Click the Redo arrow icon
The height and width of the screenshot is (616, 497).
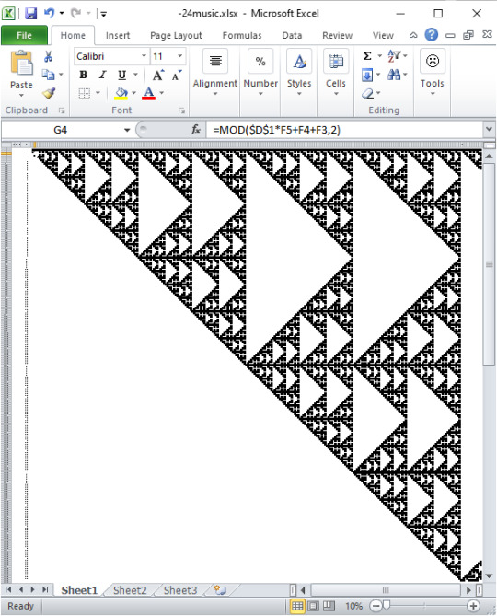[x=75, y=14]
